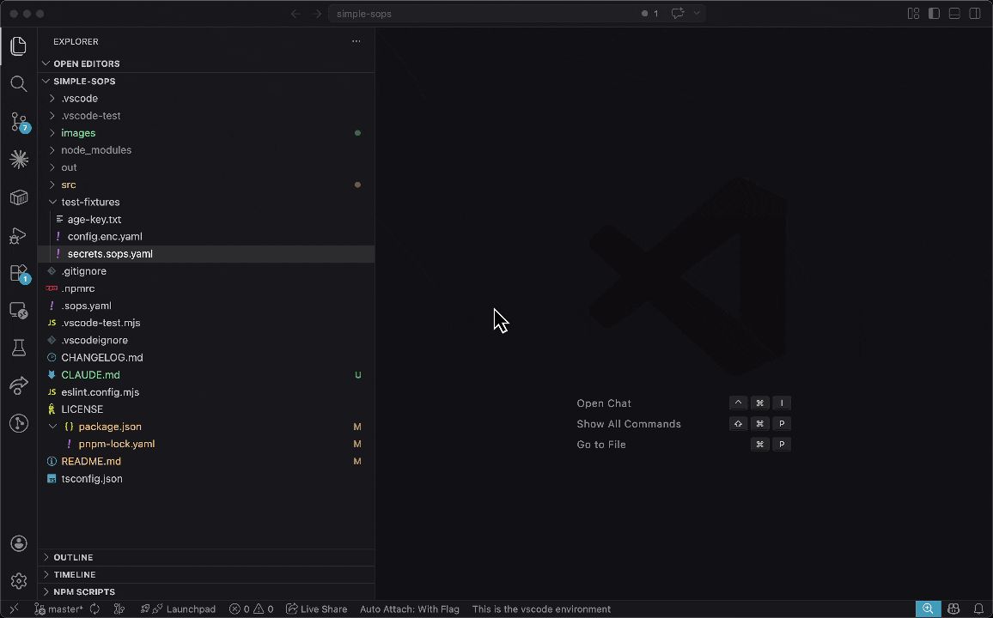
Task: Click the errors and warnings count
Action: 252,609
